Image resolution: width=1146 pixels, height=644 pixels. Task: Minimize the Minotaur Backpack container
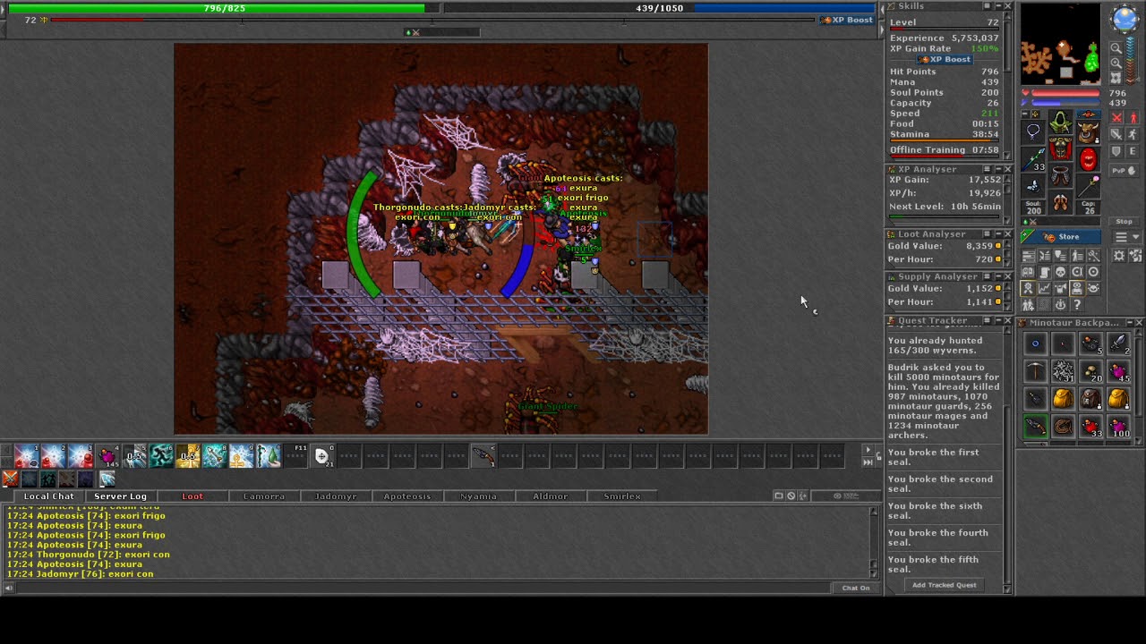click(x=1130, y=322)
